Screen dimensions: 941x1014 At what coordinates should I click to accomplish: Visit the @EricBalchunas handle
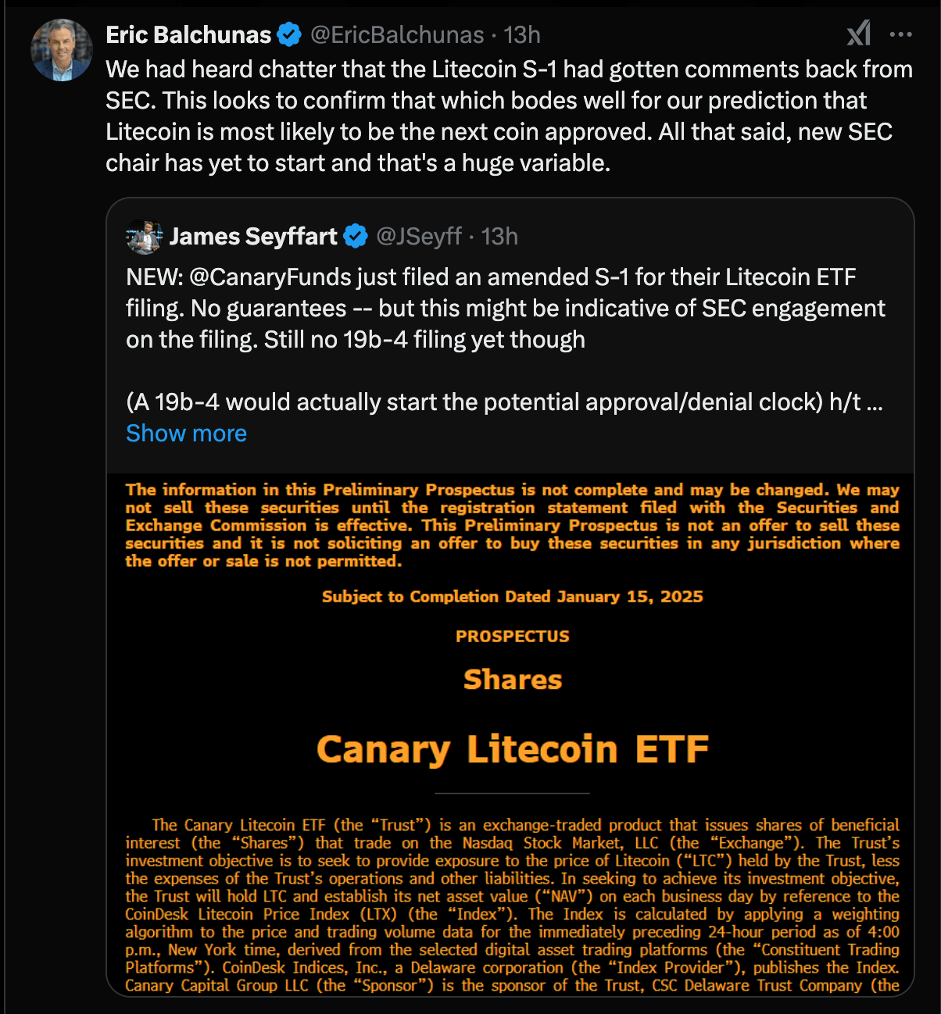[397, 35]
